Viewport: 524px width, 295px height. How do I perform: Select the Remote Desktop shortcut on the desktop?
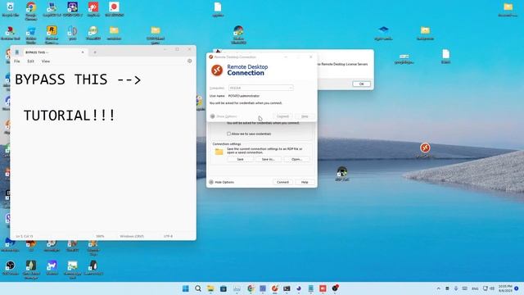[425, 149]
